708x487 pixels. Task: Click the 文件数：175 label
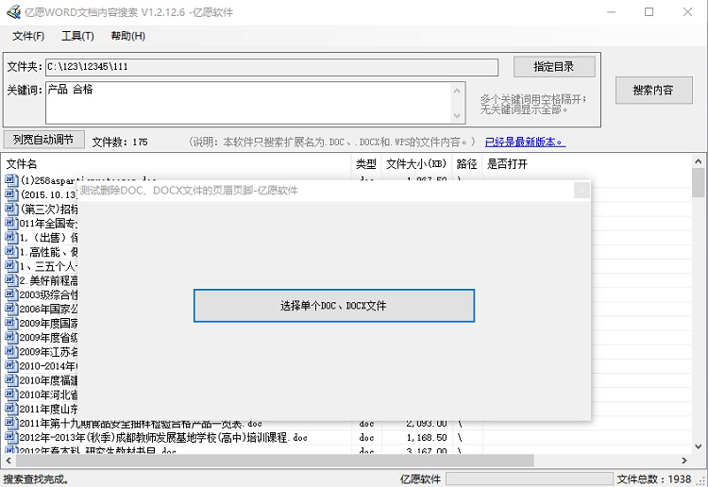click(120, 143)
